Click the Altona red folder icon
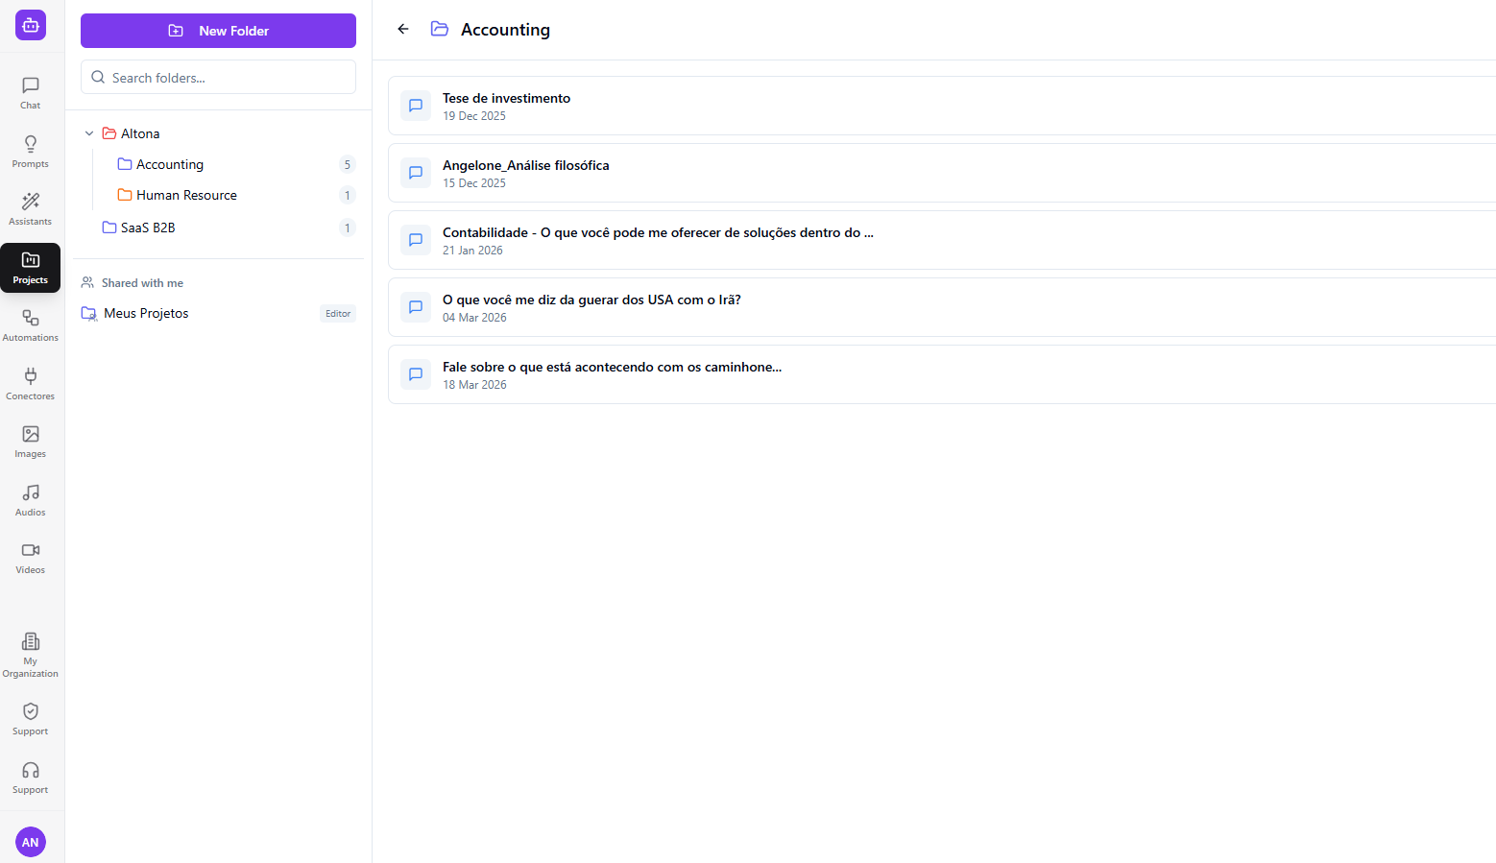 pyautogui.click(x=109, y=133)
